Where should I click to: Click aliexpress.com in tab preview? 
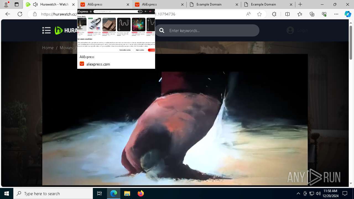[98, 64]
